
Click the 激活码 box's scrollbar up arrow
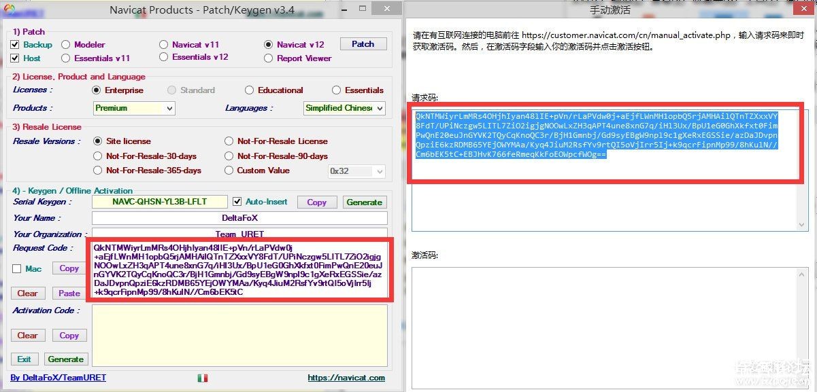[x=803, y=273]
